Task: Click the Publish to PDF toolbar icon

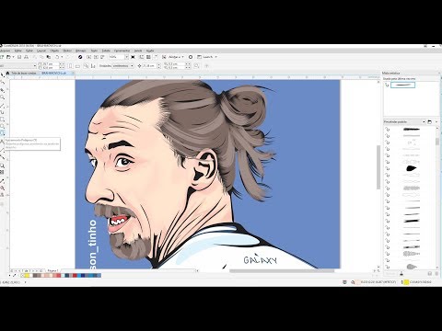Action: pos(102,57)
